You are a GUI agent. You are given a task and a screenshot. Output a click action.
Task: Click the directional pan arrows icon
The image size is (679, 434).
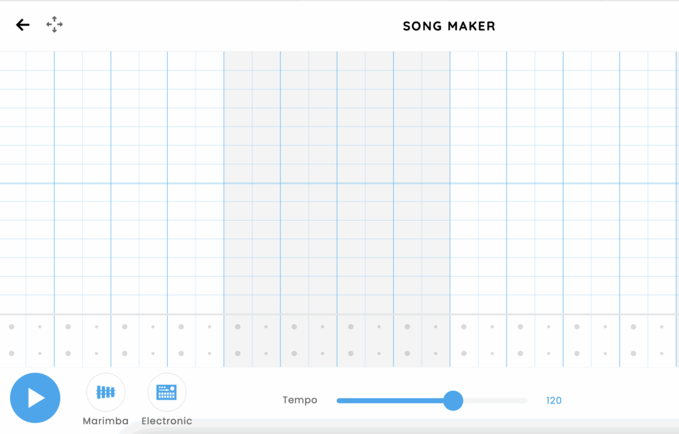tap(54, 25)
